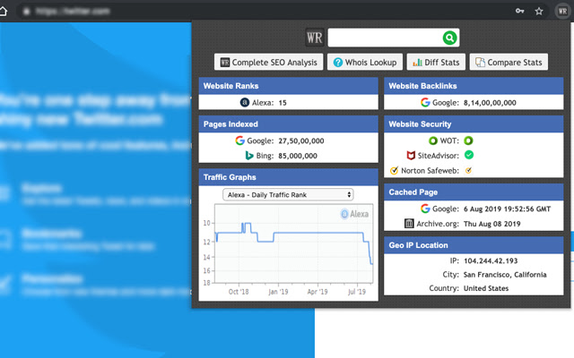Click the key password icon in address bar
Image resolution: width=574 pixels, height=358 pixels.
tap(520, 11)
